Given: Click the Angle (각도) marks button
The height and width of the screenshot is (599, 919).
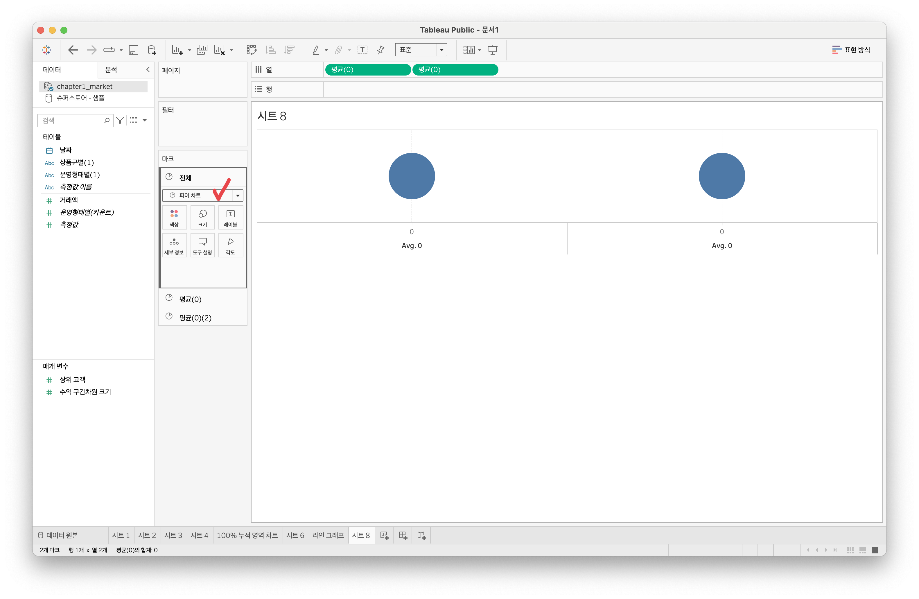Looking at the screenshot, I should tap(231, 245).
